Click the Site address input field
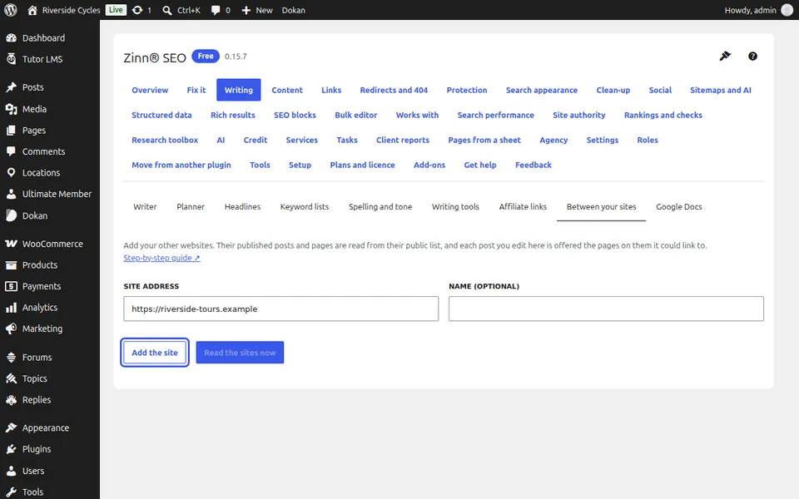Screen dimensions: 799x499 click(x=280, y=309)
